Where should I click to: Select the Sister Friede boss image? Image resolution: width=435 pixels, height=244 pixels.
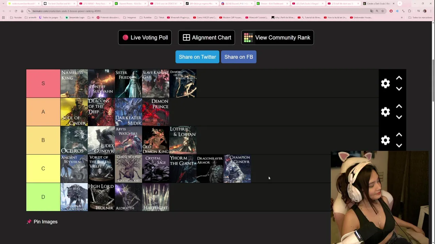pos(128,83)
